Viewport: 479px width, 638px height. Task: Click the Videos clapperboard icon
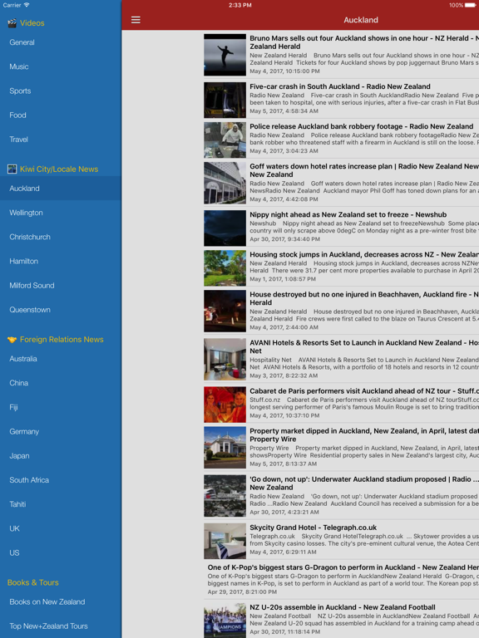(x=12, y=23)
